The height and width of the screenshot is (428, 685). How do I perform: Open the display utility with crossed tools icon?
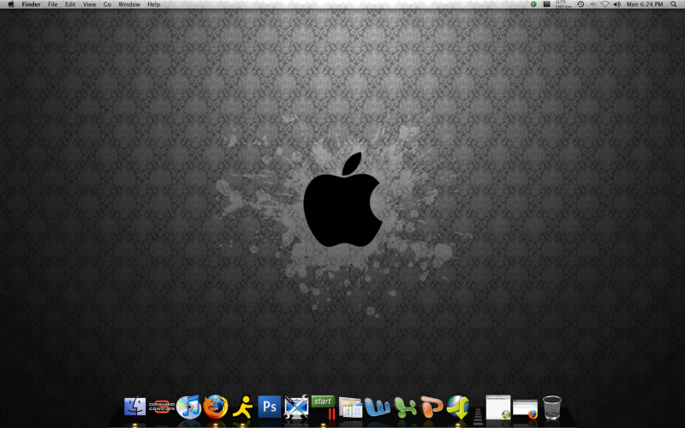point(296,407)
